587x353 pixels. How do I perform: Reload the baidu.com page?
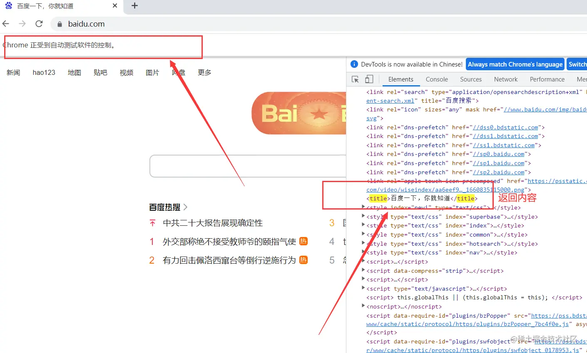[x=39, y=24]
